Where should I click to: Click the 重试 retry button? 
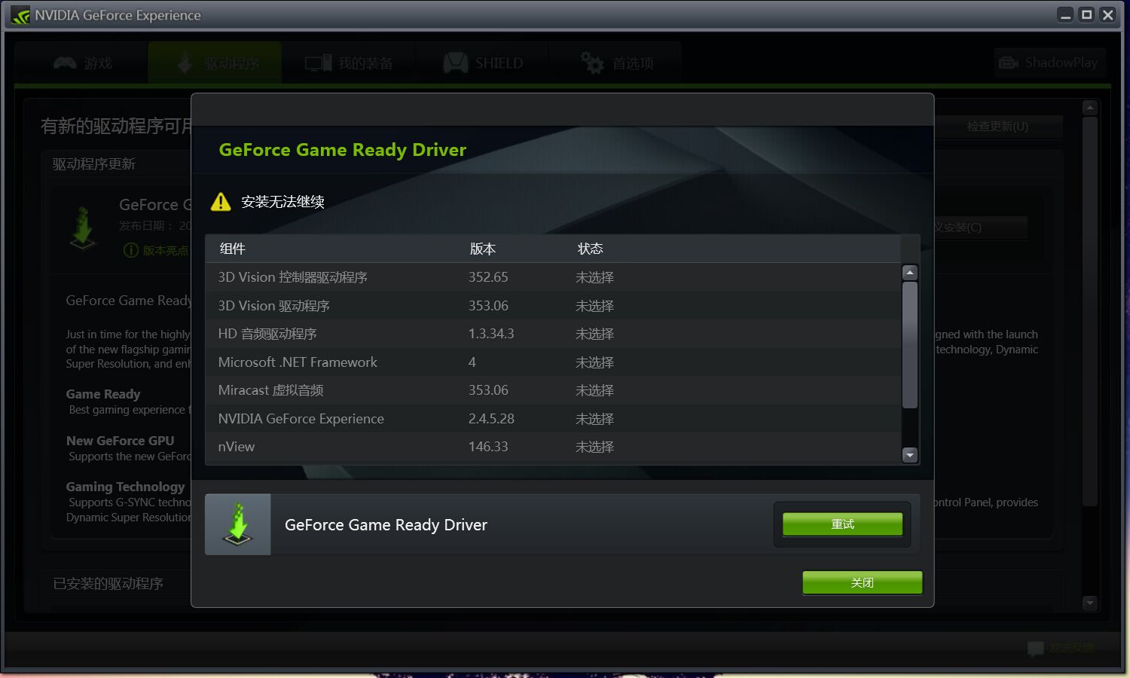(842, 524)
